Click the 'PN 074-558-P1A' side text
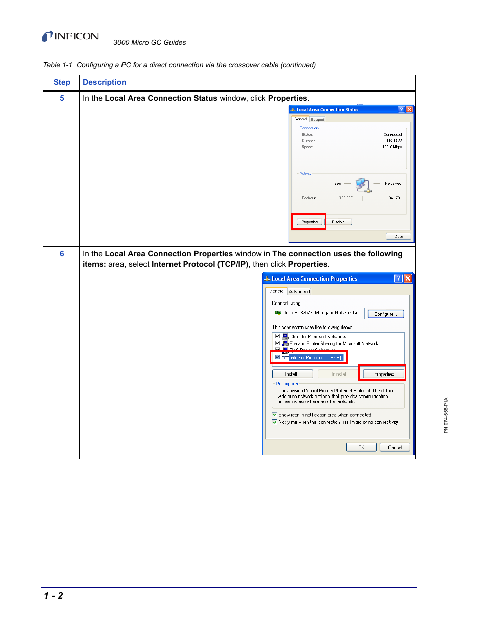 click(x=446, y=415)
